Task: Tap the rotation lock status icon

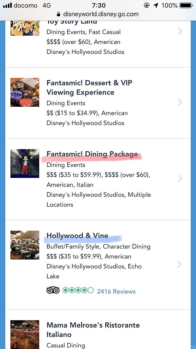Action: pyautogui.click(x=147, y=5)
